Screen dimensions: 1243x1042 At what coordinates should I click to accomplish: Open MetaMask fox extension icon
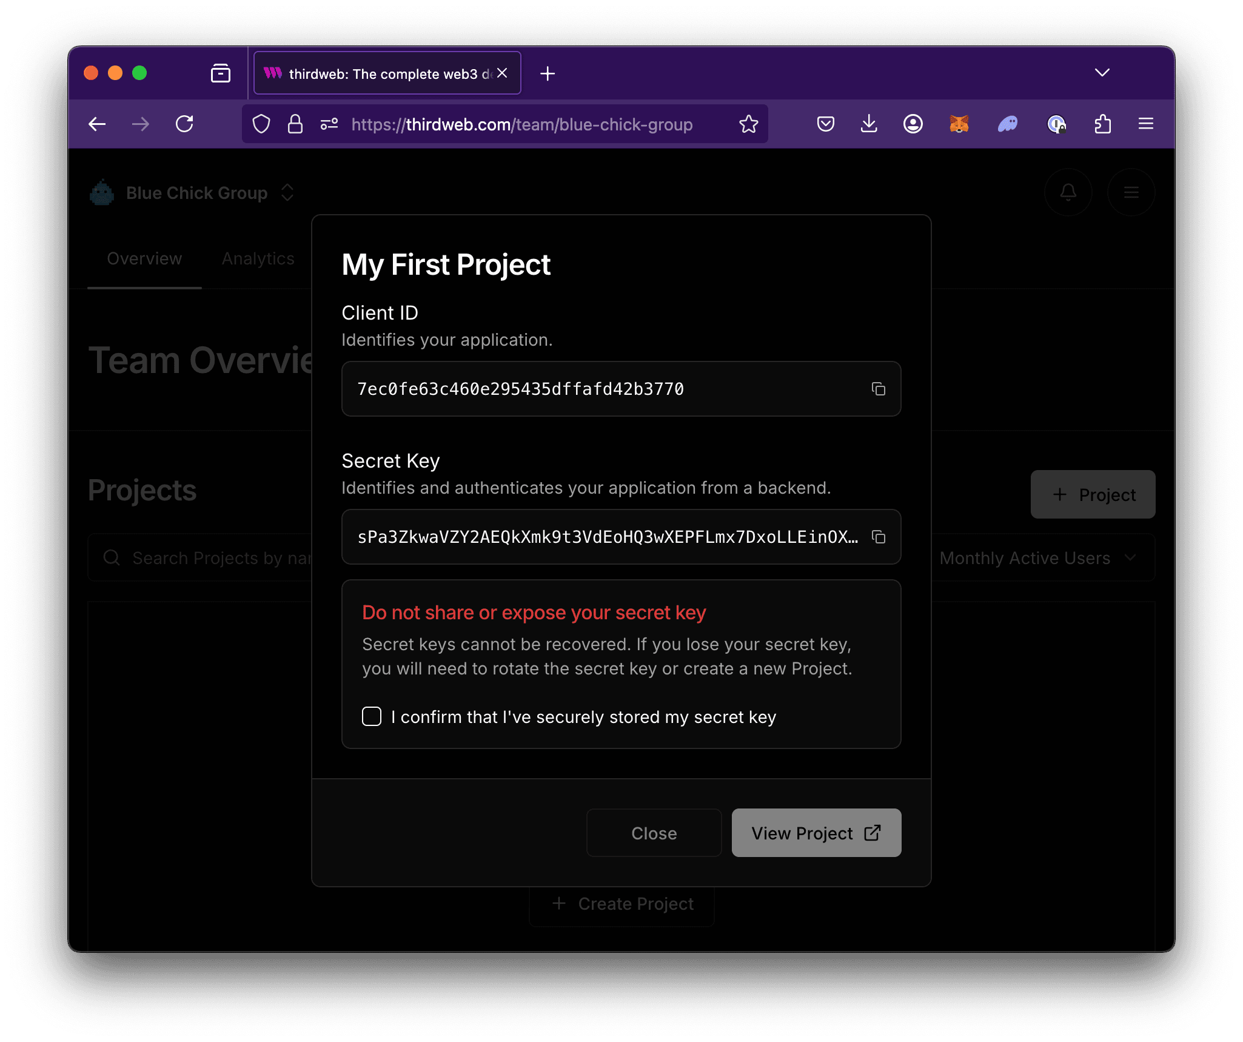pos(959,124)
